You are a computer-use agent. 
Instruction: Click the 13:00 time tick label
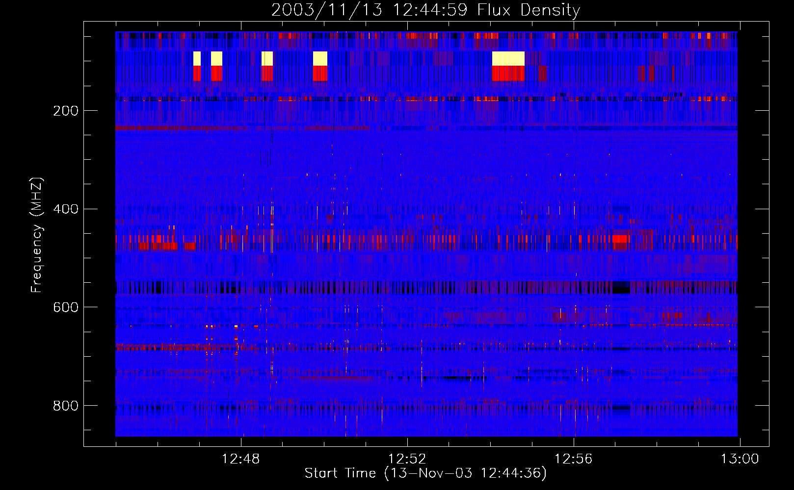(740, 459)
